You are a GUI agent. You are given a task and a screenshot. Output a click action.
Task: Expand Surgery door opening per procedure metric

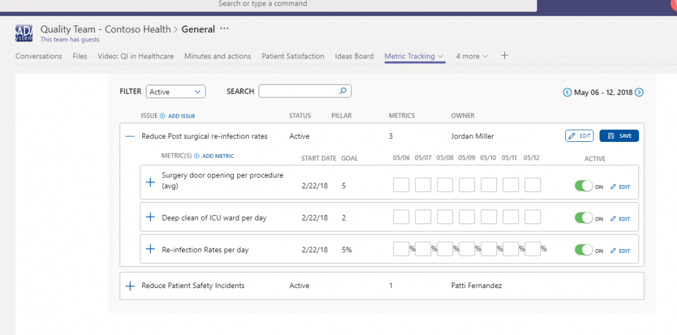click(x=150, y=182)
